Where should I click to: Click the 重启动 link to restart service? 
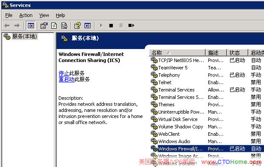coord(66,79)
